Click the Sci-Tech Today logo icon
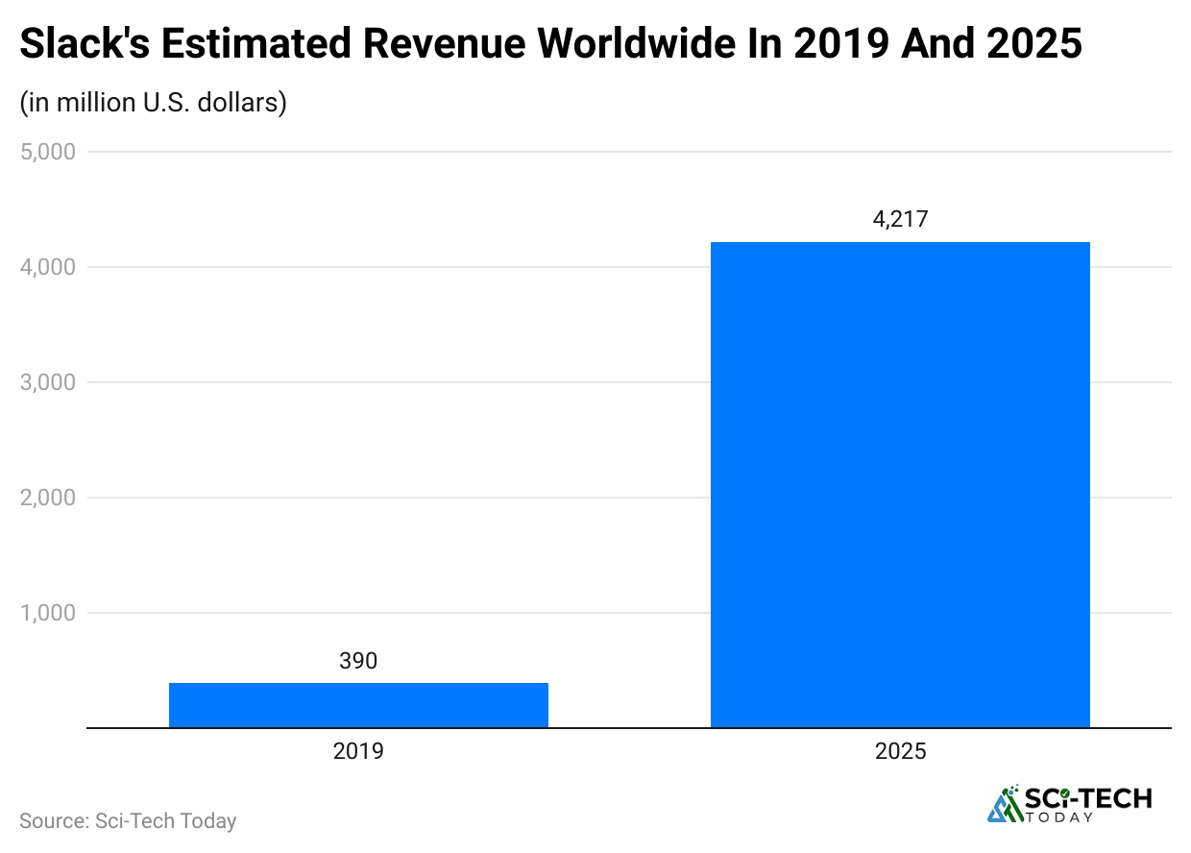Image resolution: width=1191 pixels, height=853 pixels. tap(1004, 804)
